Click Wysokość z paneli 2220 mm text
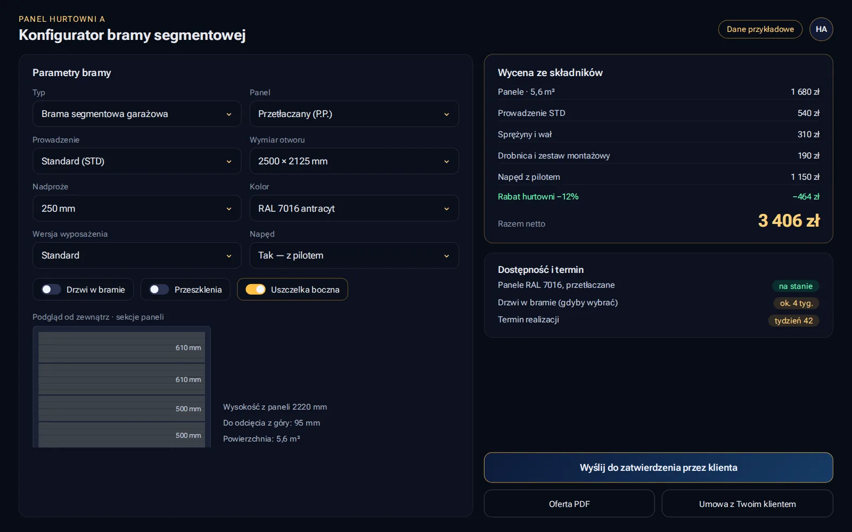 (275, 407)
